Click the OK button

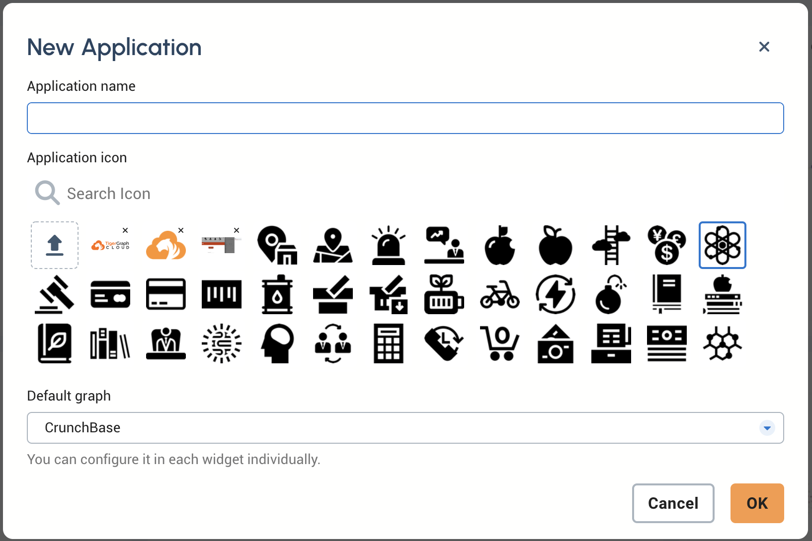(x=756, y=503)
